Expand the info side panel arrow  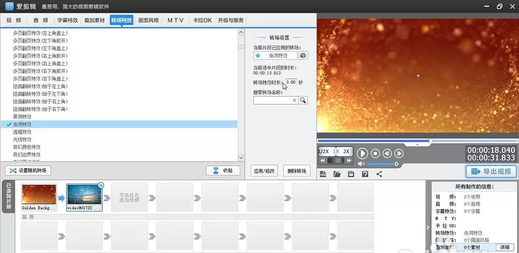(428, 227)
